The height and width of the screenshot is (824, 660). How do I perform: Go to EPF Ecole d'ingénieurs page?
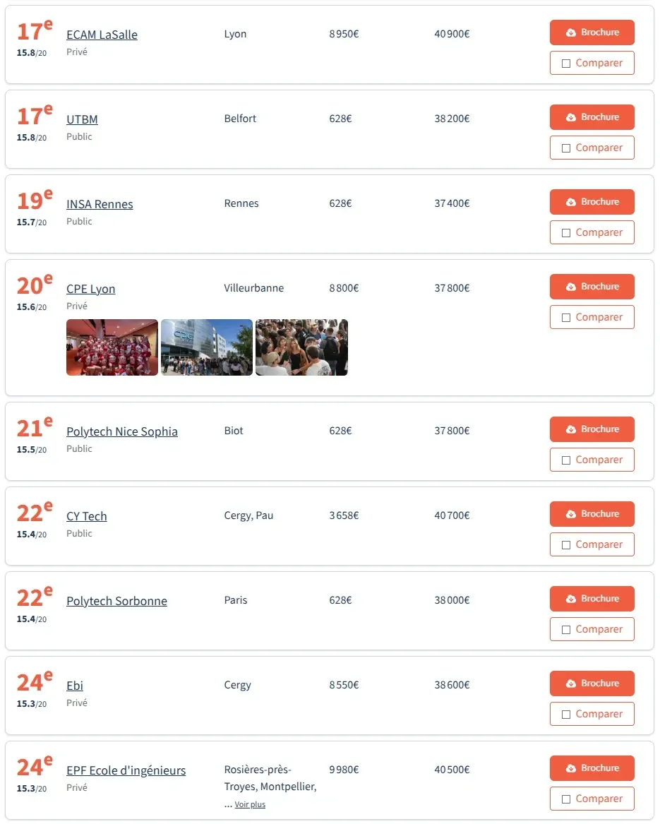(126, 770)
